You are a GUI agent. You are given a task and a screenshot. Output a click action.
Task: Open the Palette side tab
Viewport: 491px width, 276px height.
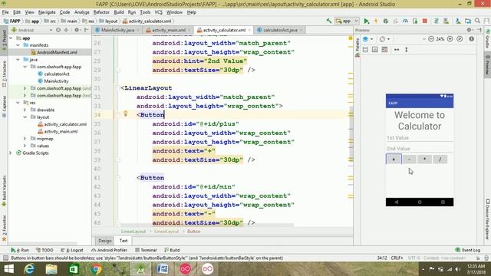click(x=358, y=48)
